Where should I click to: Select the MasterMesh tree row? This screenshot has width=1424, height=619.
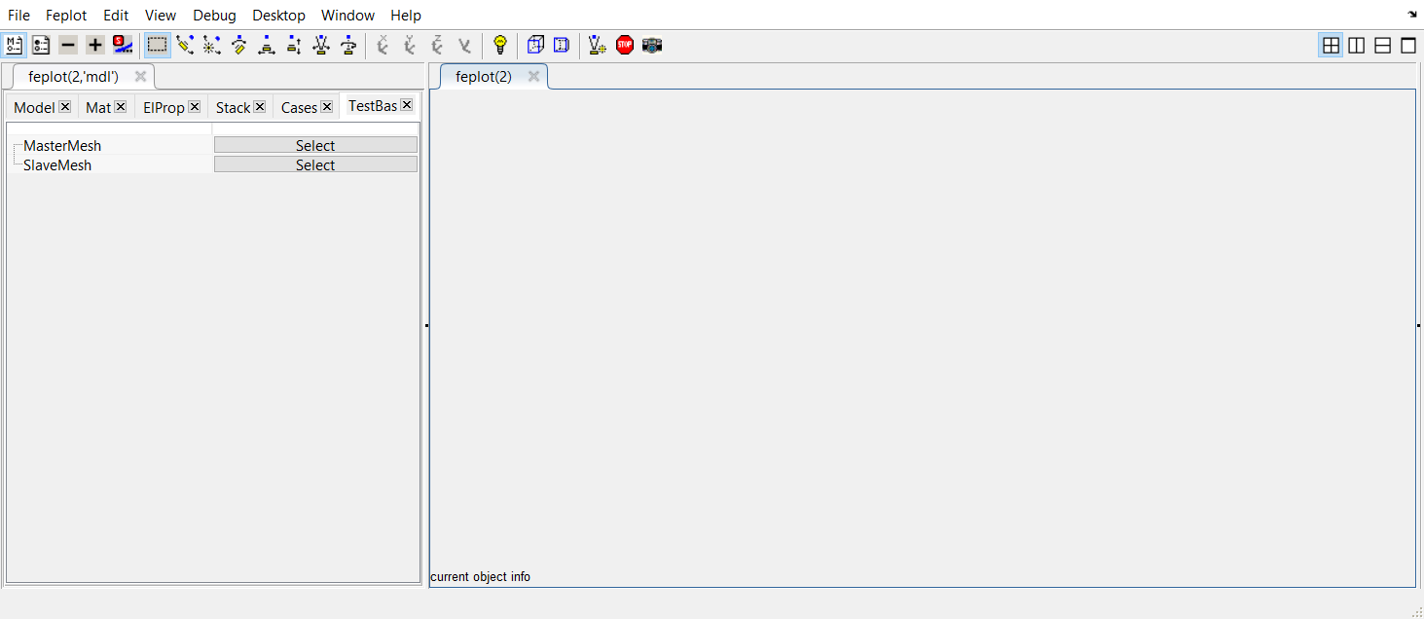[x=62, y=146]
